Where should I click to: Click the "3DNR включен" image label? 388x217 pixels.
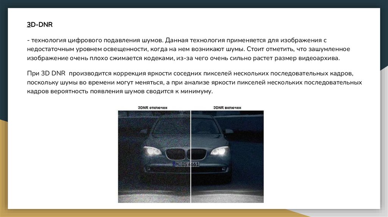coord(227,108)
